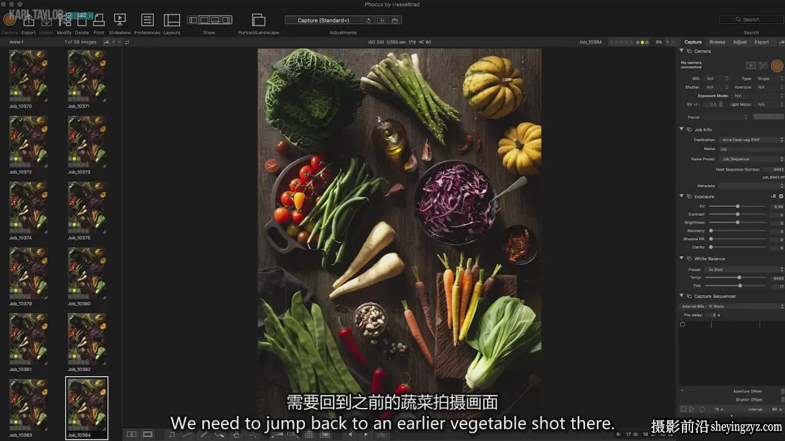Collapse the Exposure section
The image size is (785, 441).
681,196
